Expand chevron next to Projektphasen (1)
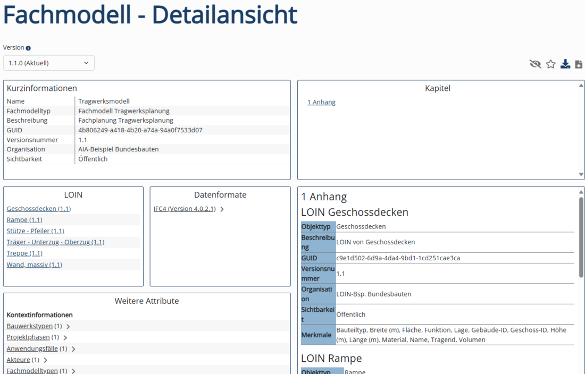 [65, 337]
